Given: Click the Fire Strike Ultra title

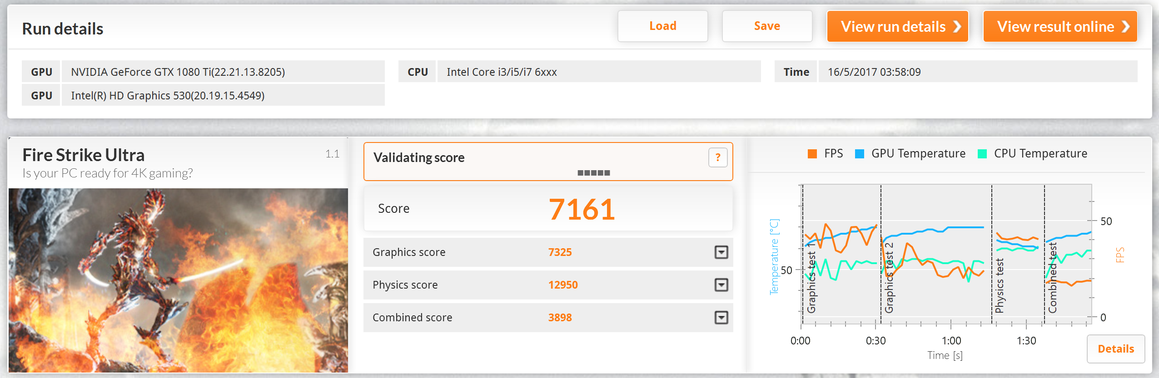Looking at the screenshot, I should pos(84,155).
